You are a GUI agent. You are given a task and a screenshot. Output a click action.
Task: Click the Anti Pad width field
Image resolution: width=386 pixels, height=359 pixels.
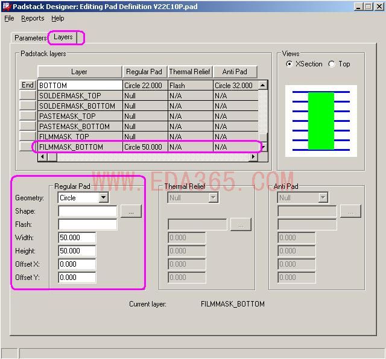(297, 238)
